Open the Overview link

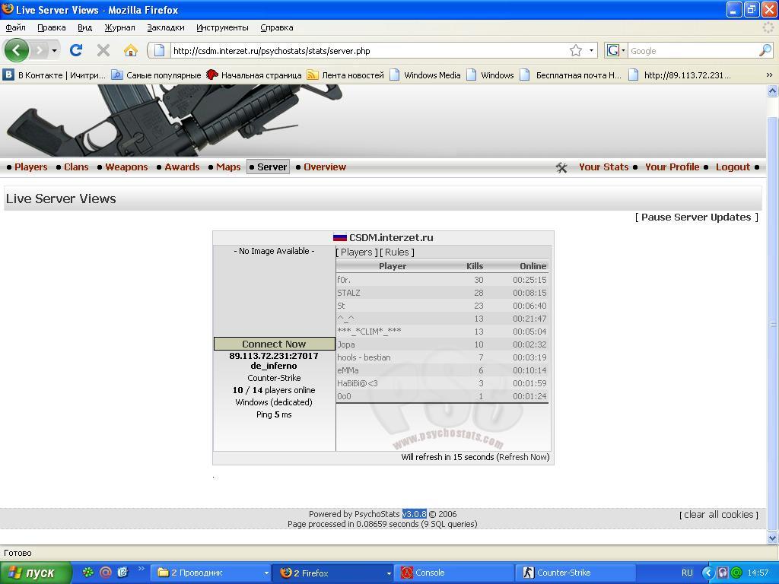coord(324,167)
